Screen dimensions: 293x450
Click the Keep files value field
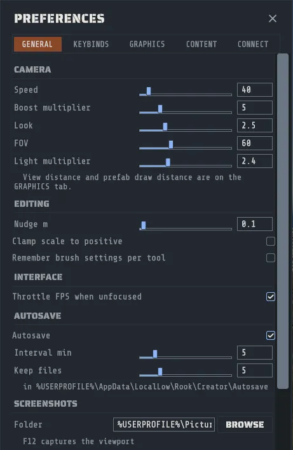(x=255, y=370)
